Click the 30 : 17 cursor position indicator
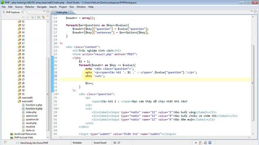This screenshot has width=259, height=145. pos(117,143)
